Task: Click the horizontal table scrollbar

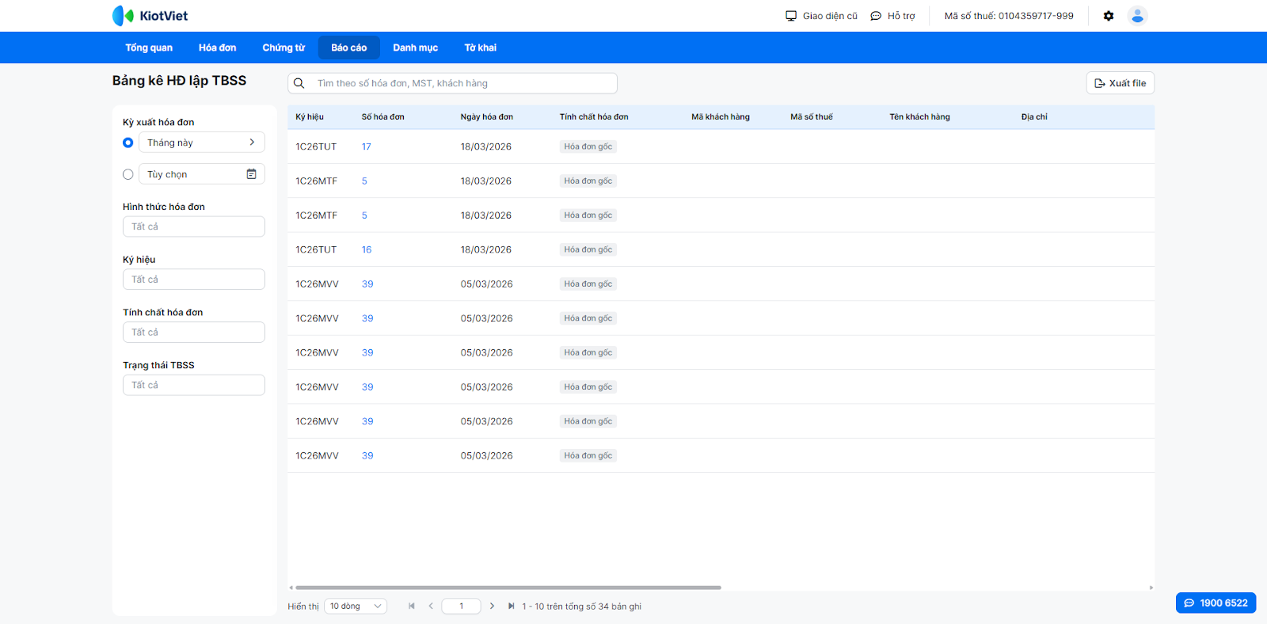Action: click(508, 588)
